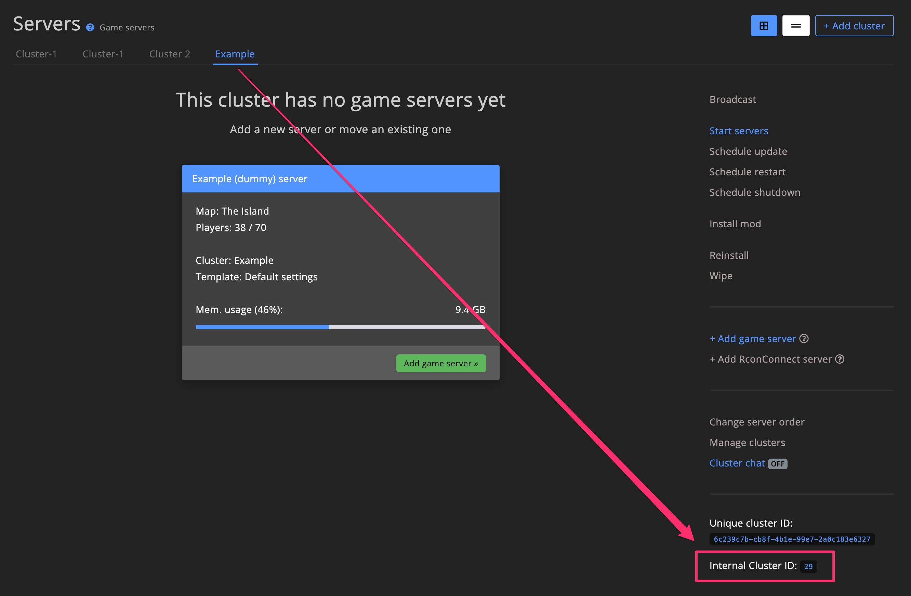This screenshot has width=911, height=596.
Task: Select the Cluster 2 tab
Action: (169, 53)
